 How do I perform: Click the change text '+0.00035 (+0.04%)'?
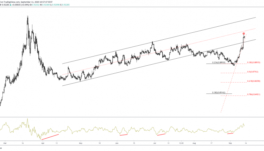[x=20, y=5]
